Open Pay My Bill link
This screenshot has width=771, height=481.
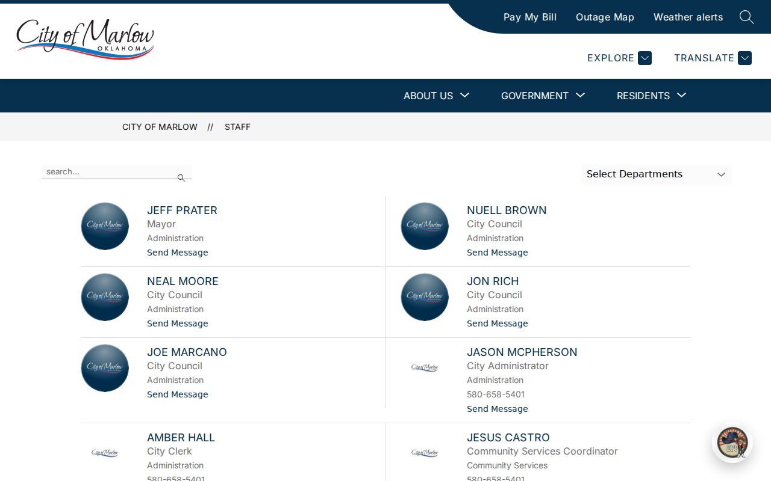pyautogui.click(x=530, y=17)
